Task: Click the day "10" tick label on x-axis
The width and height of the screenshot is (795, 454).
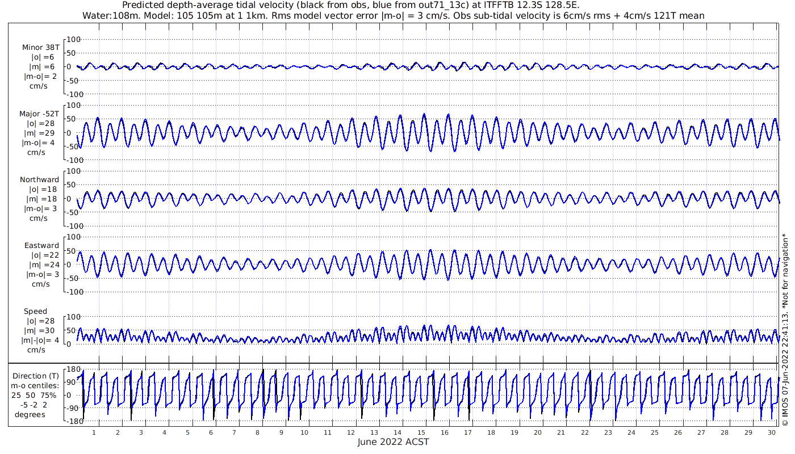Action: coord(304,432)
